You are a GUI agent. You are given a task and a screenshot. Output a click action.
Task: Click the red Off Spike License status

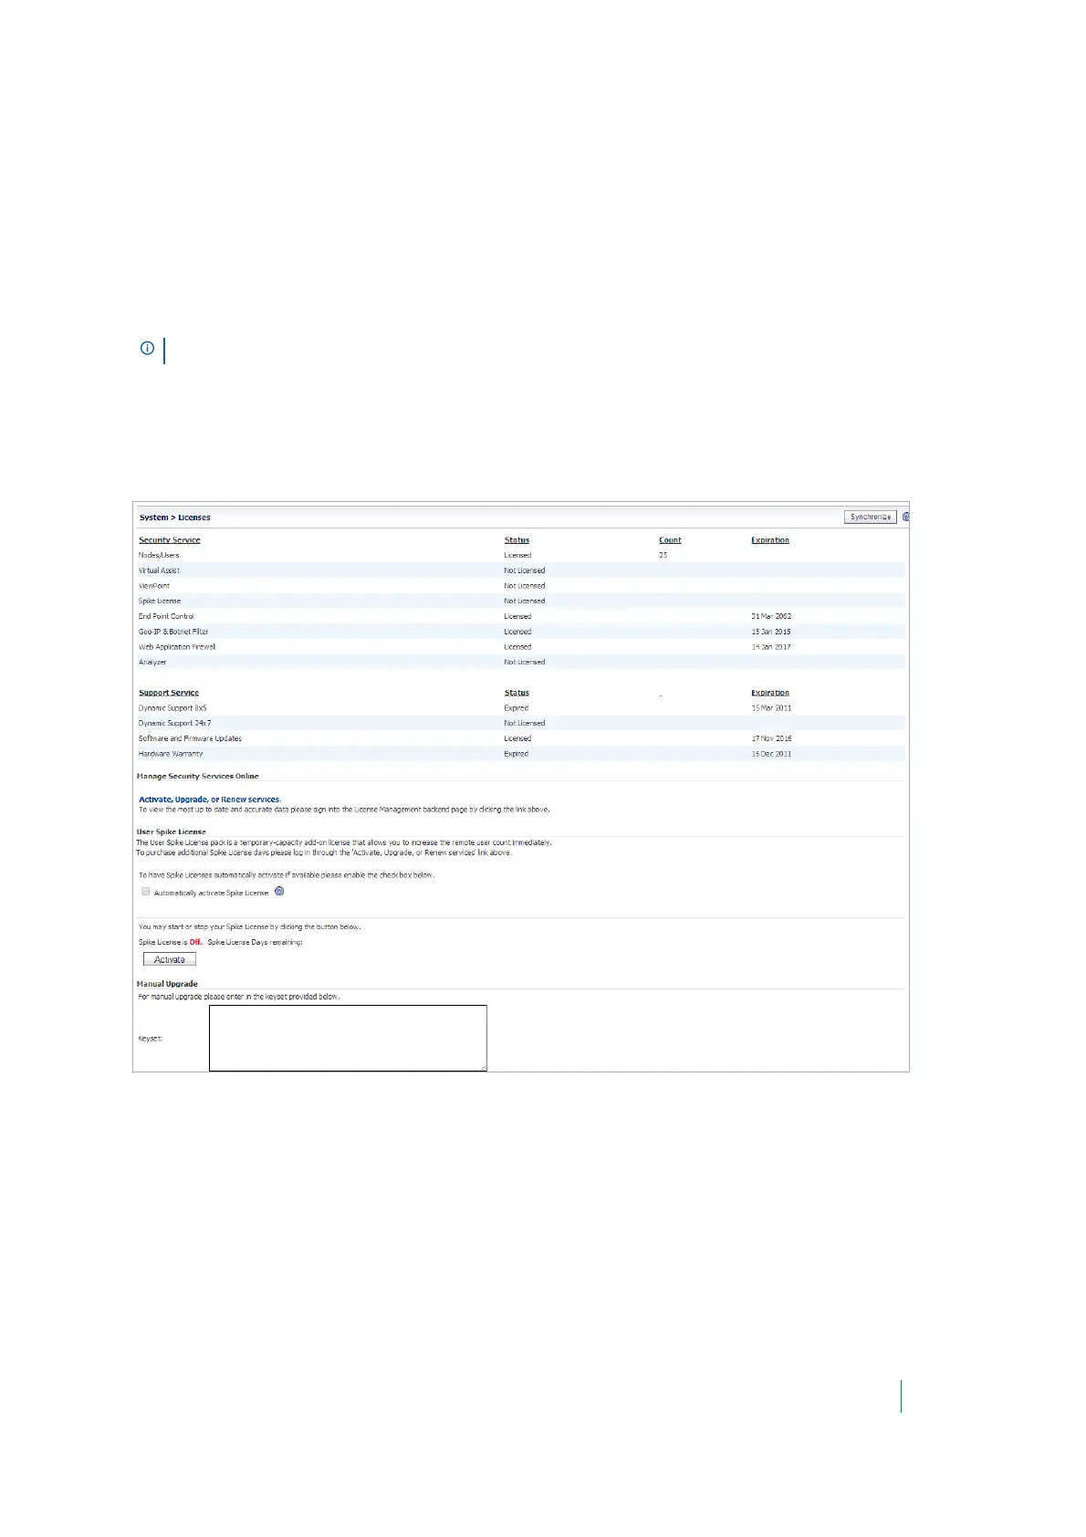pyautogui.click(x=195, y=942)
